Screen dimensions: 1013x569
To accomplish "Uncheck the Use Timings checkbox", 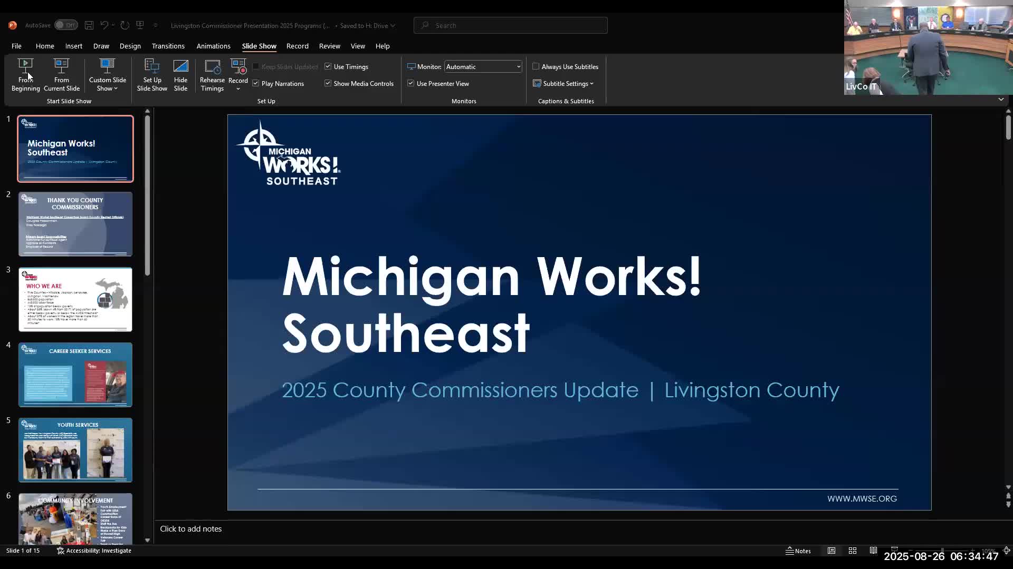I will click(328, 66).
